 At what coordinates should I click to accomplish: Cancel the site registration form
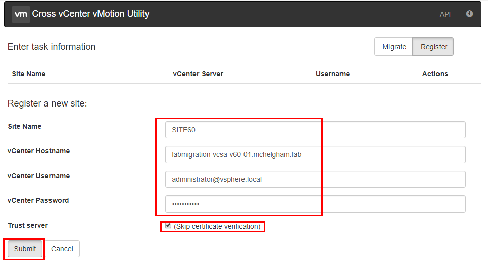62,249
